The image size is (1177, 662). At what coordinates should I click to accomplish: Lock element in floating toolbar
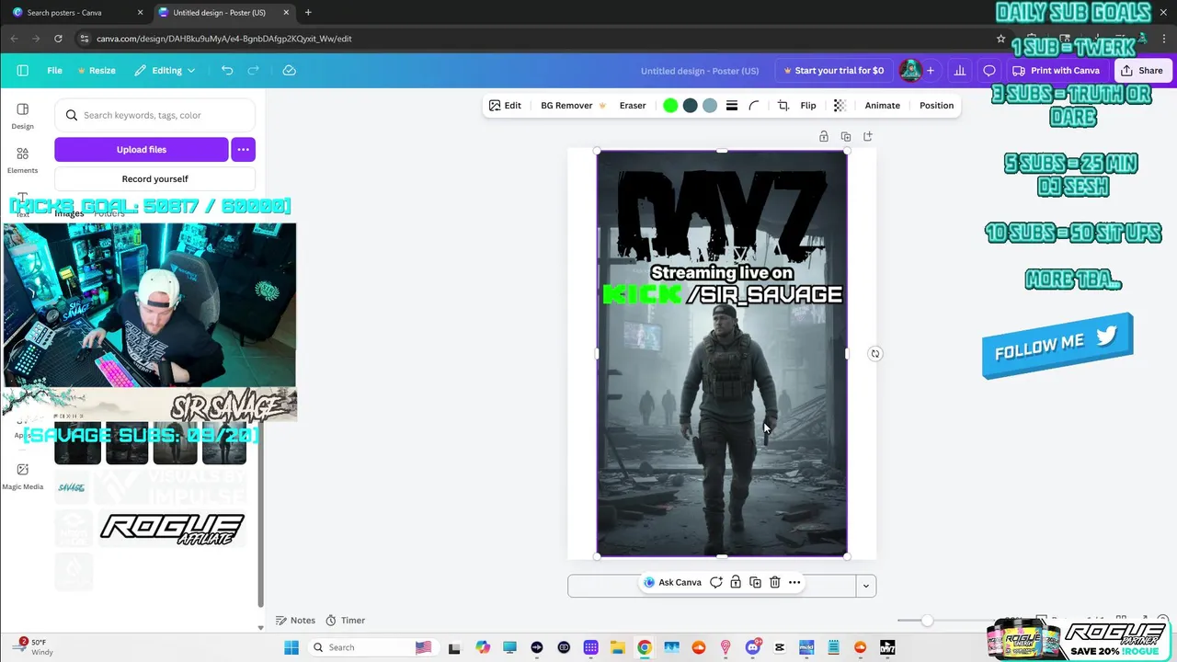coord(736,582)
